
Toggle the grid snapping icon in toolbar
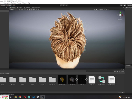(14, 5)
